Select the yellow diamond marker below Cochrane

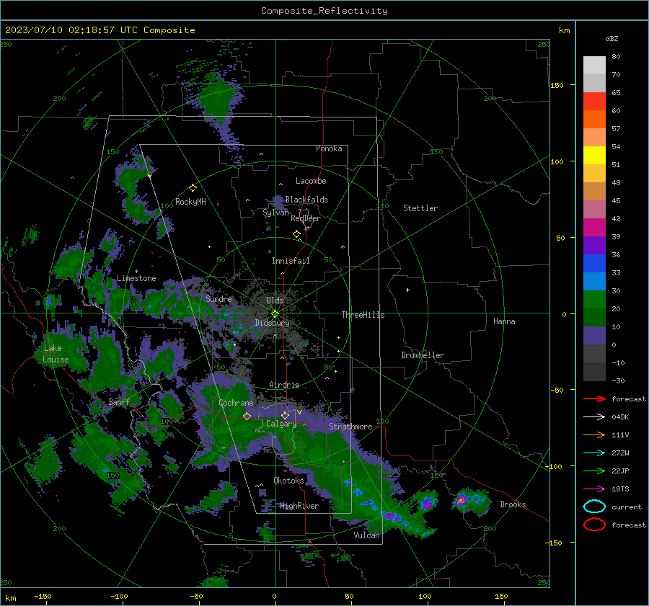tap(247, 416)
